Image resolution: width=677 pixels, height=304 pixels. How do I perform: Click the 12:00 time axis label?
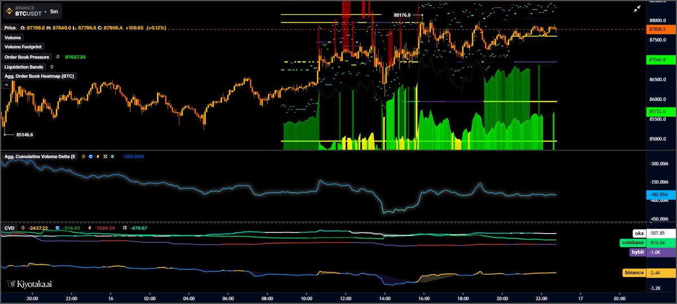346,298
